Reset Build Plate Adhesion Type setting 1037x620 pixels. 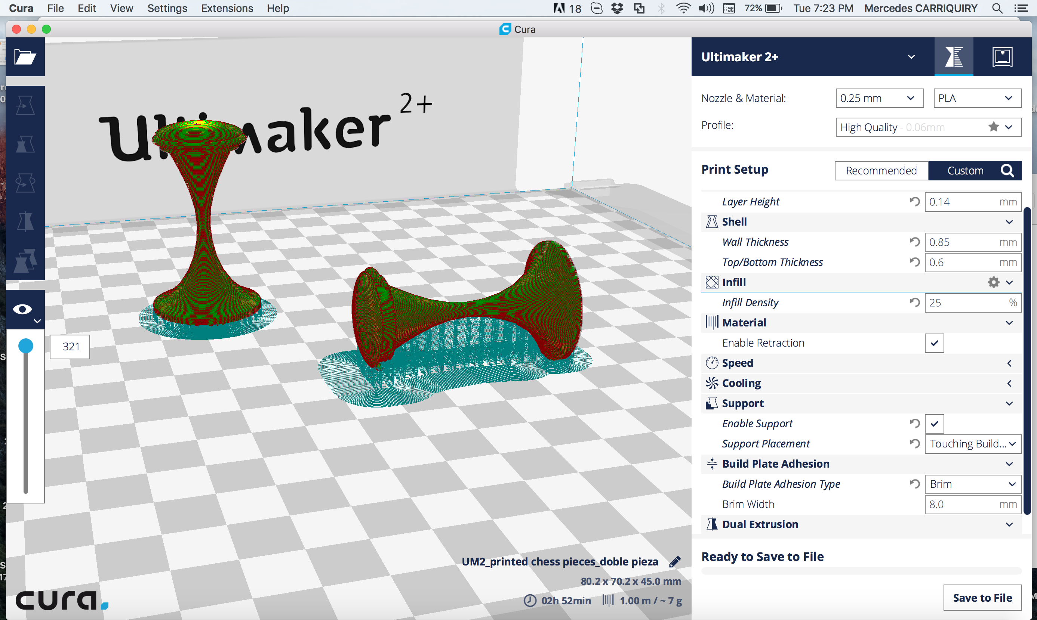coord(915,484)
